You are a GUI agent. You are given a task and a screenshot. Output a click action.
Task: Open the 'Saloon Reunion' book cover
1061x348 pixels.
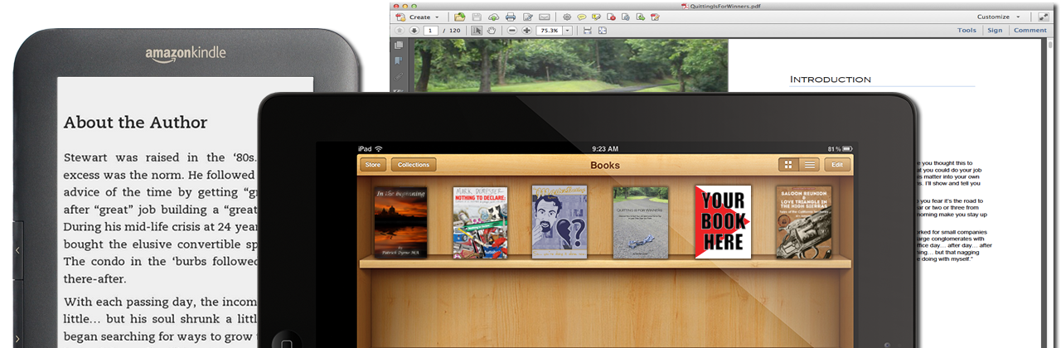tap(803, 222)
